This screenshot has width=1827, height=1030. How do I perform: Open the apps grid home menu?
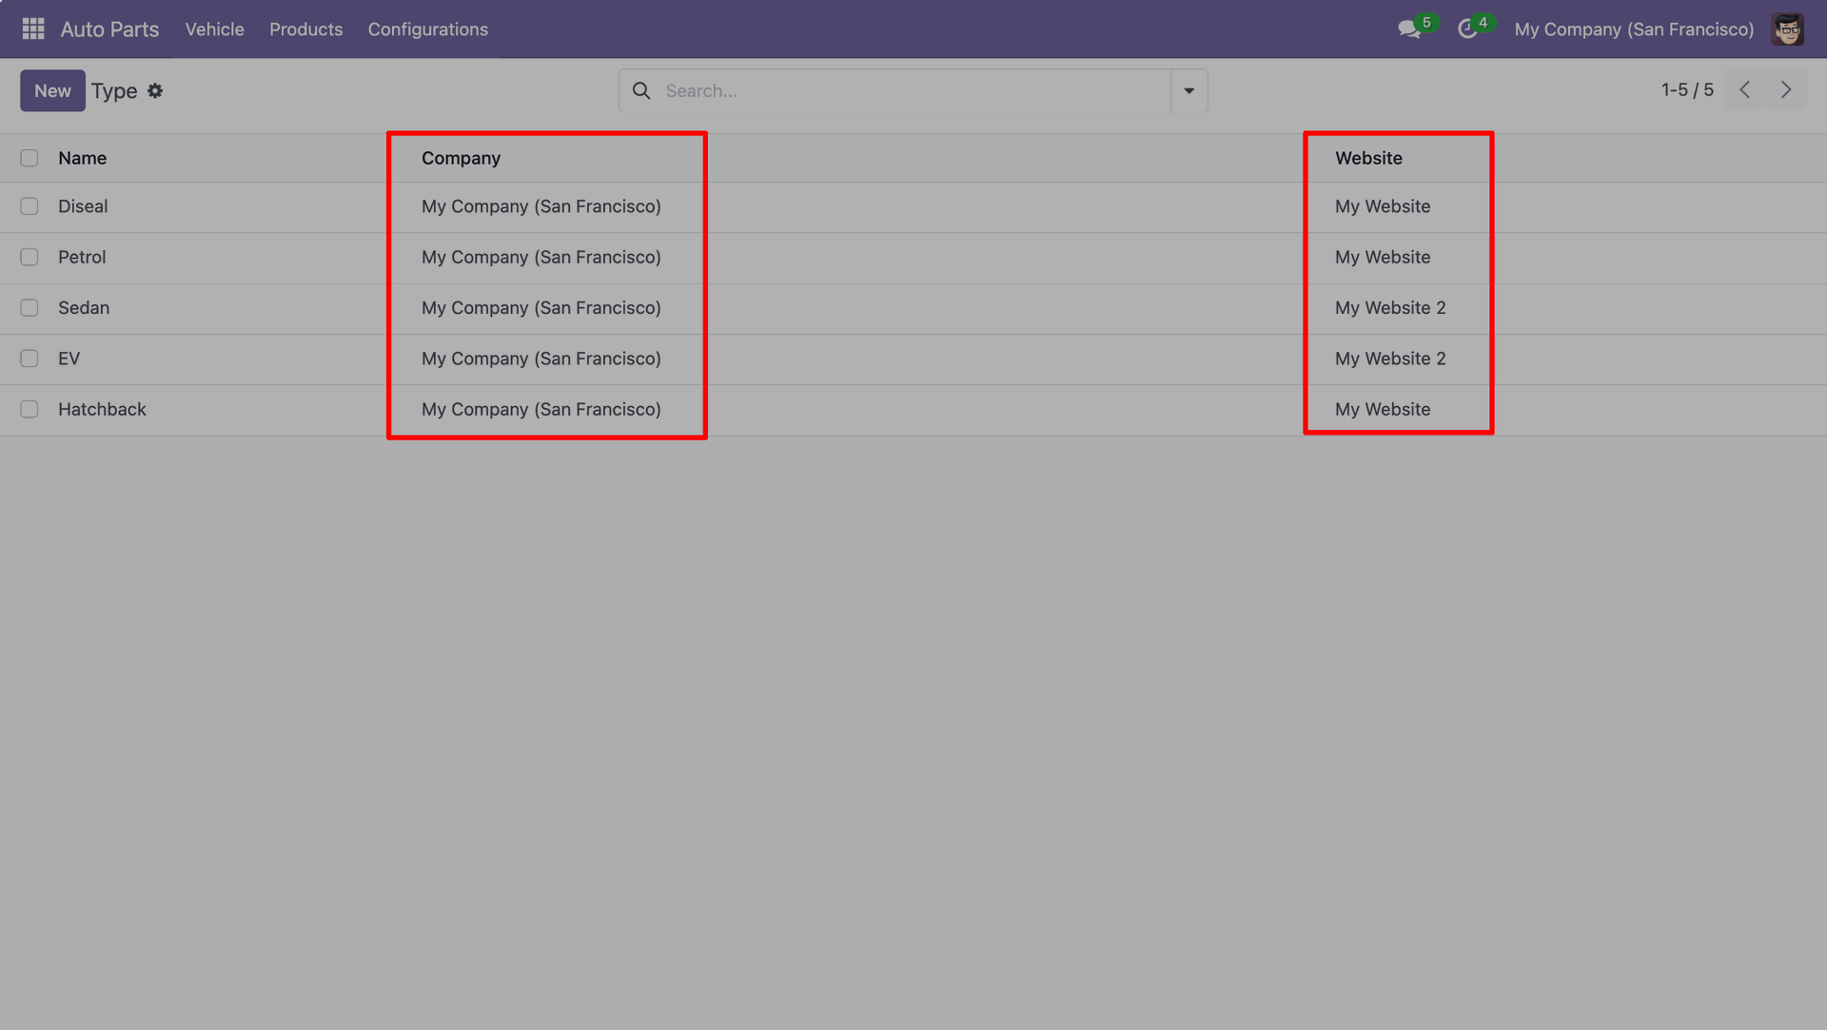pyautogui.click(x=33, y=29)
